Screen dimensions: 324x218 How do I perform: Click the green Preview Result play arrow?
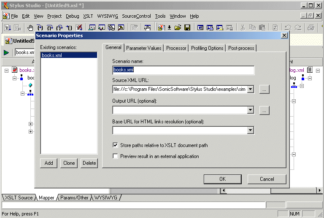point(6,52)
